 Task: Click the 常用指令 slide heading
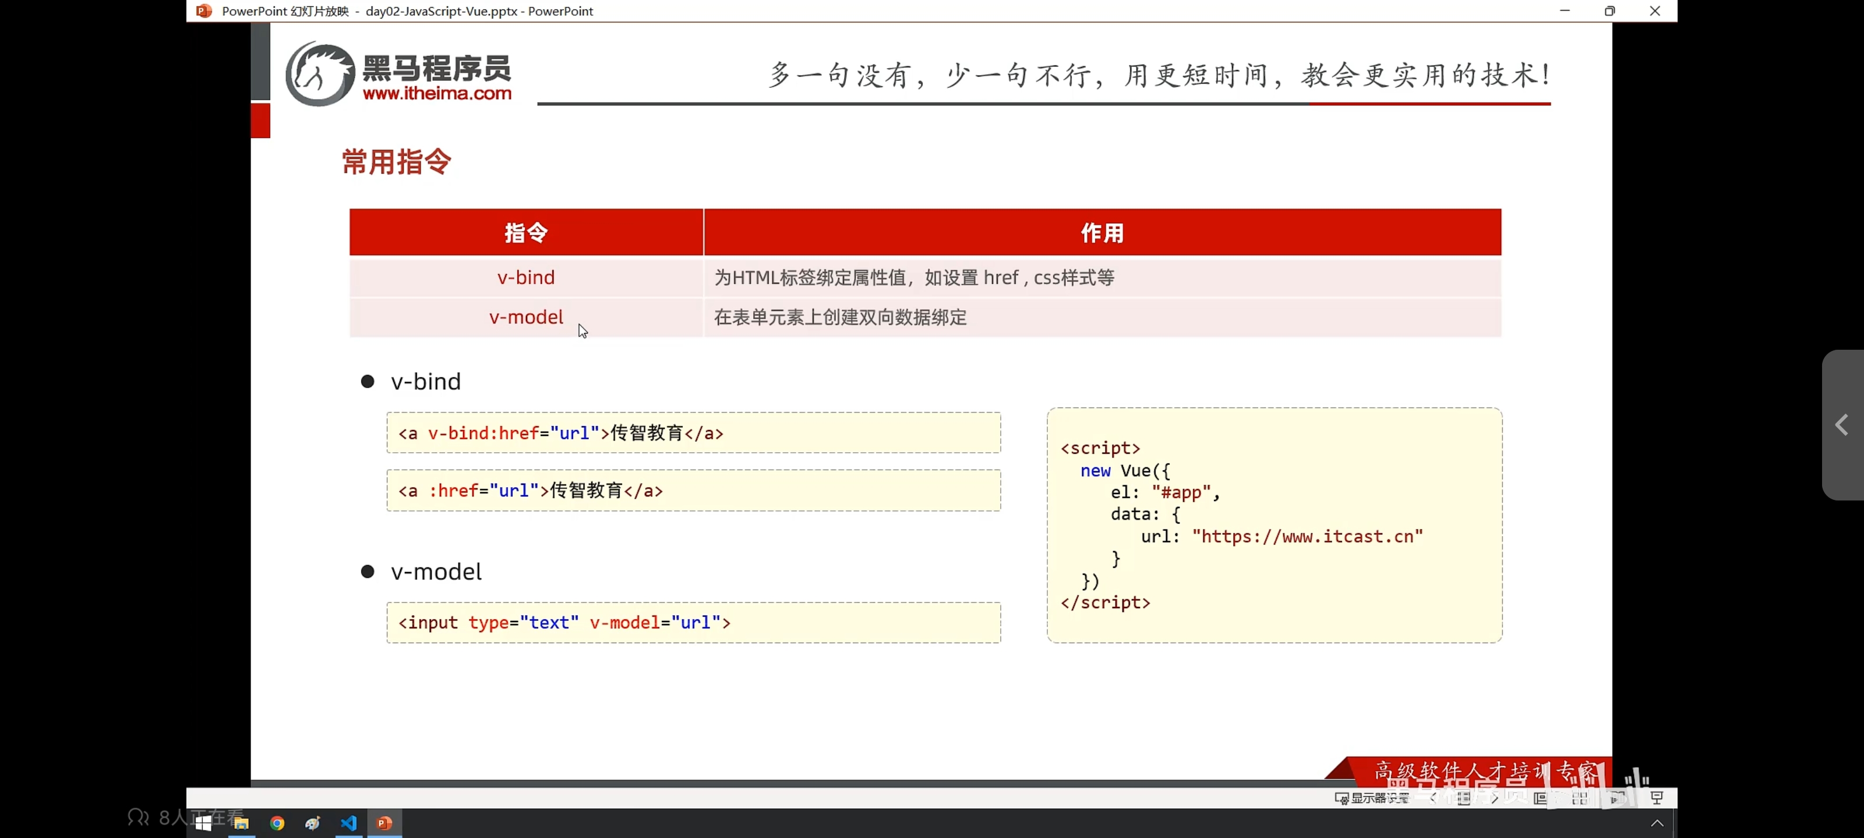coord(397,161)
